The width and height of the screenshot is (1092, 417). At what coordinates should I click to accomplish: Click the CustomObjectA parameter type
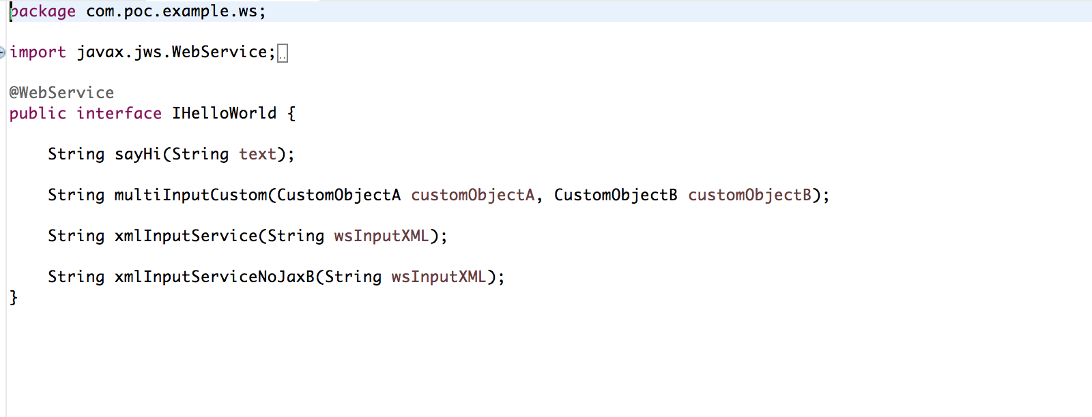[339, 195]
